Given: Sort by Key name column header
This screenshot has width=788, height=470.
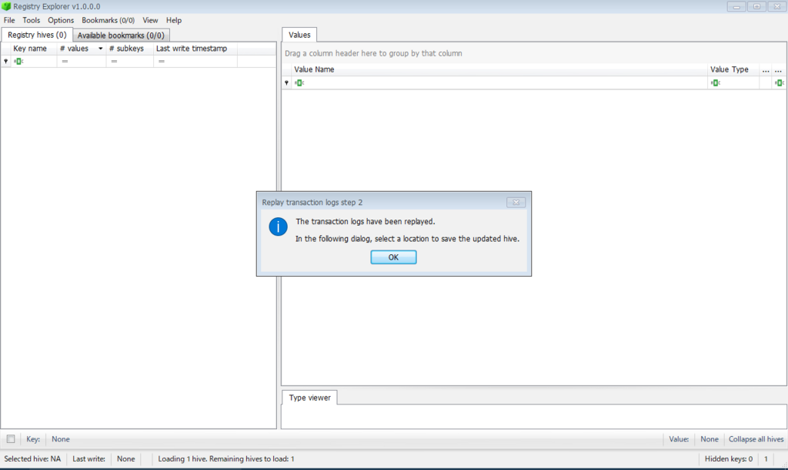Looking at the screenshot, I should (33, 49).
